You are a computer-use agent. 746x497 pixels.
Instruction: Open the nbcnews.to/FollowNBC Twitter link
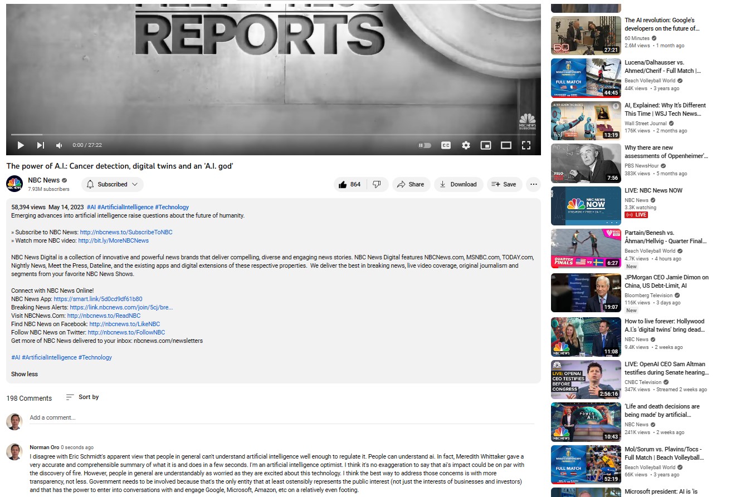click(126, 332)
